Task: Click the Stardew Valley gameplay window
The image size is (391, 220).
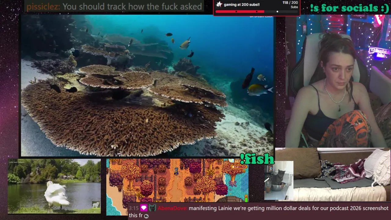Action: (x=177, y=181)
